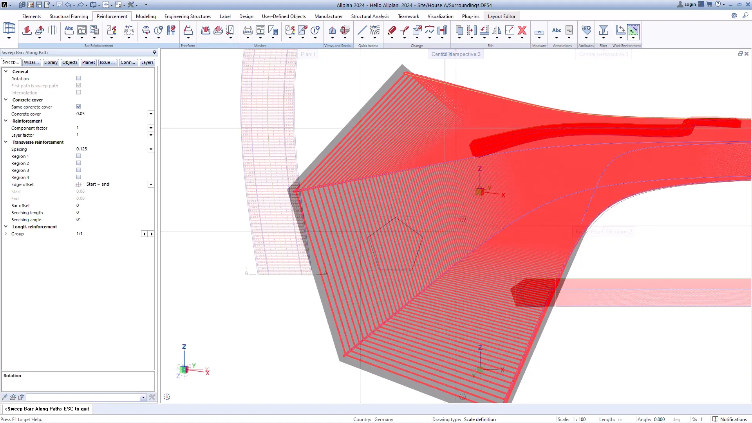The width and height of the screenshot is (752, 423).
Task: Disable the Same concrete cover checkbox
Action: click(78, 106)
